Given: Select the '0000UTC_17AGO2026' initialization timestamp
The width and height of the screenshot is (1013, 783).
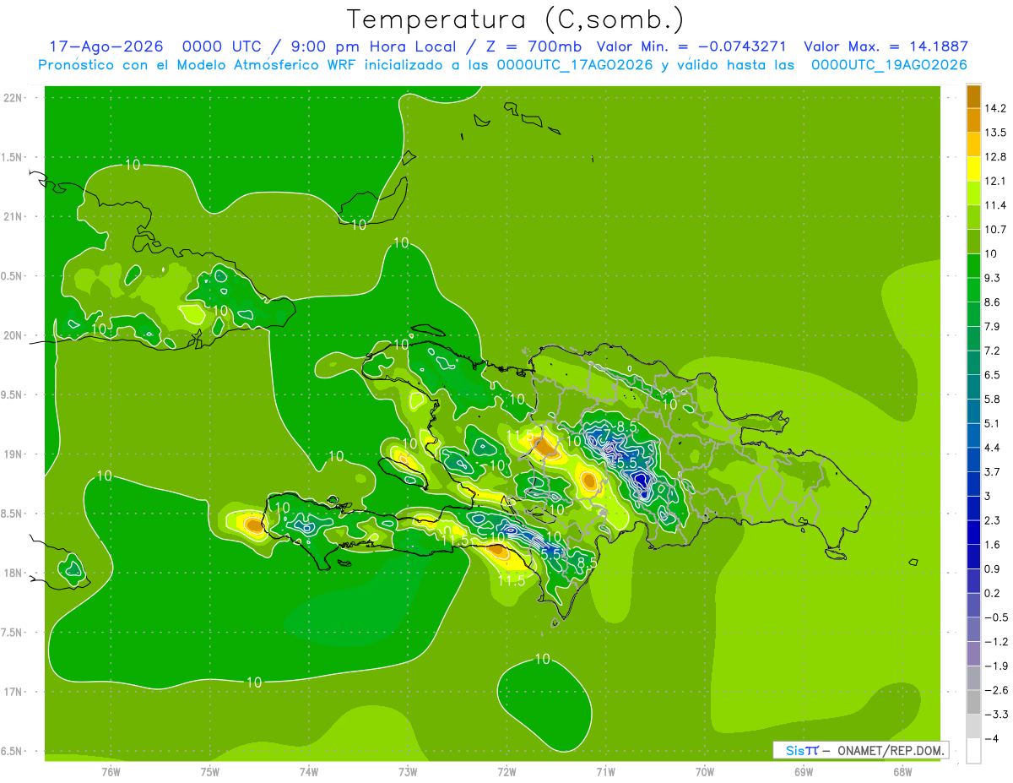Looking at the screenshot, I should 575,65.
